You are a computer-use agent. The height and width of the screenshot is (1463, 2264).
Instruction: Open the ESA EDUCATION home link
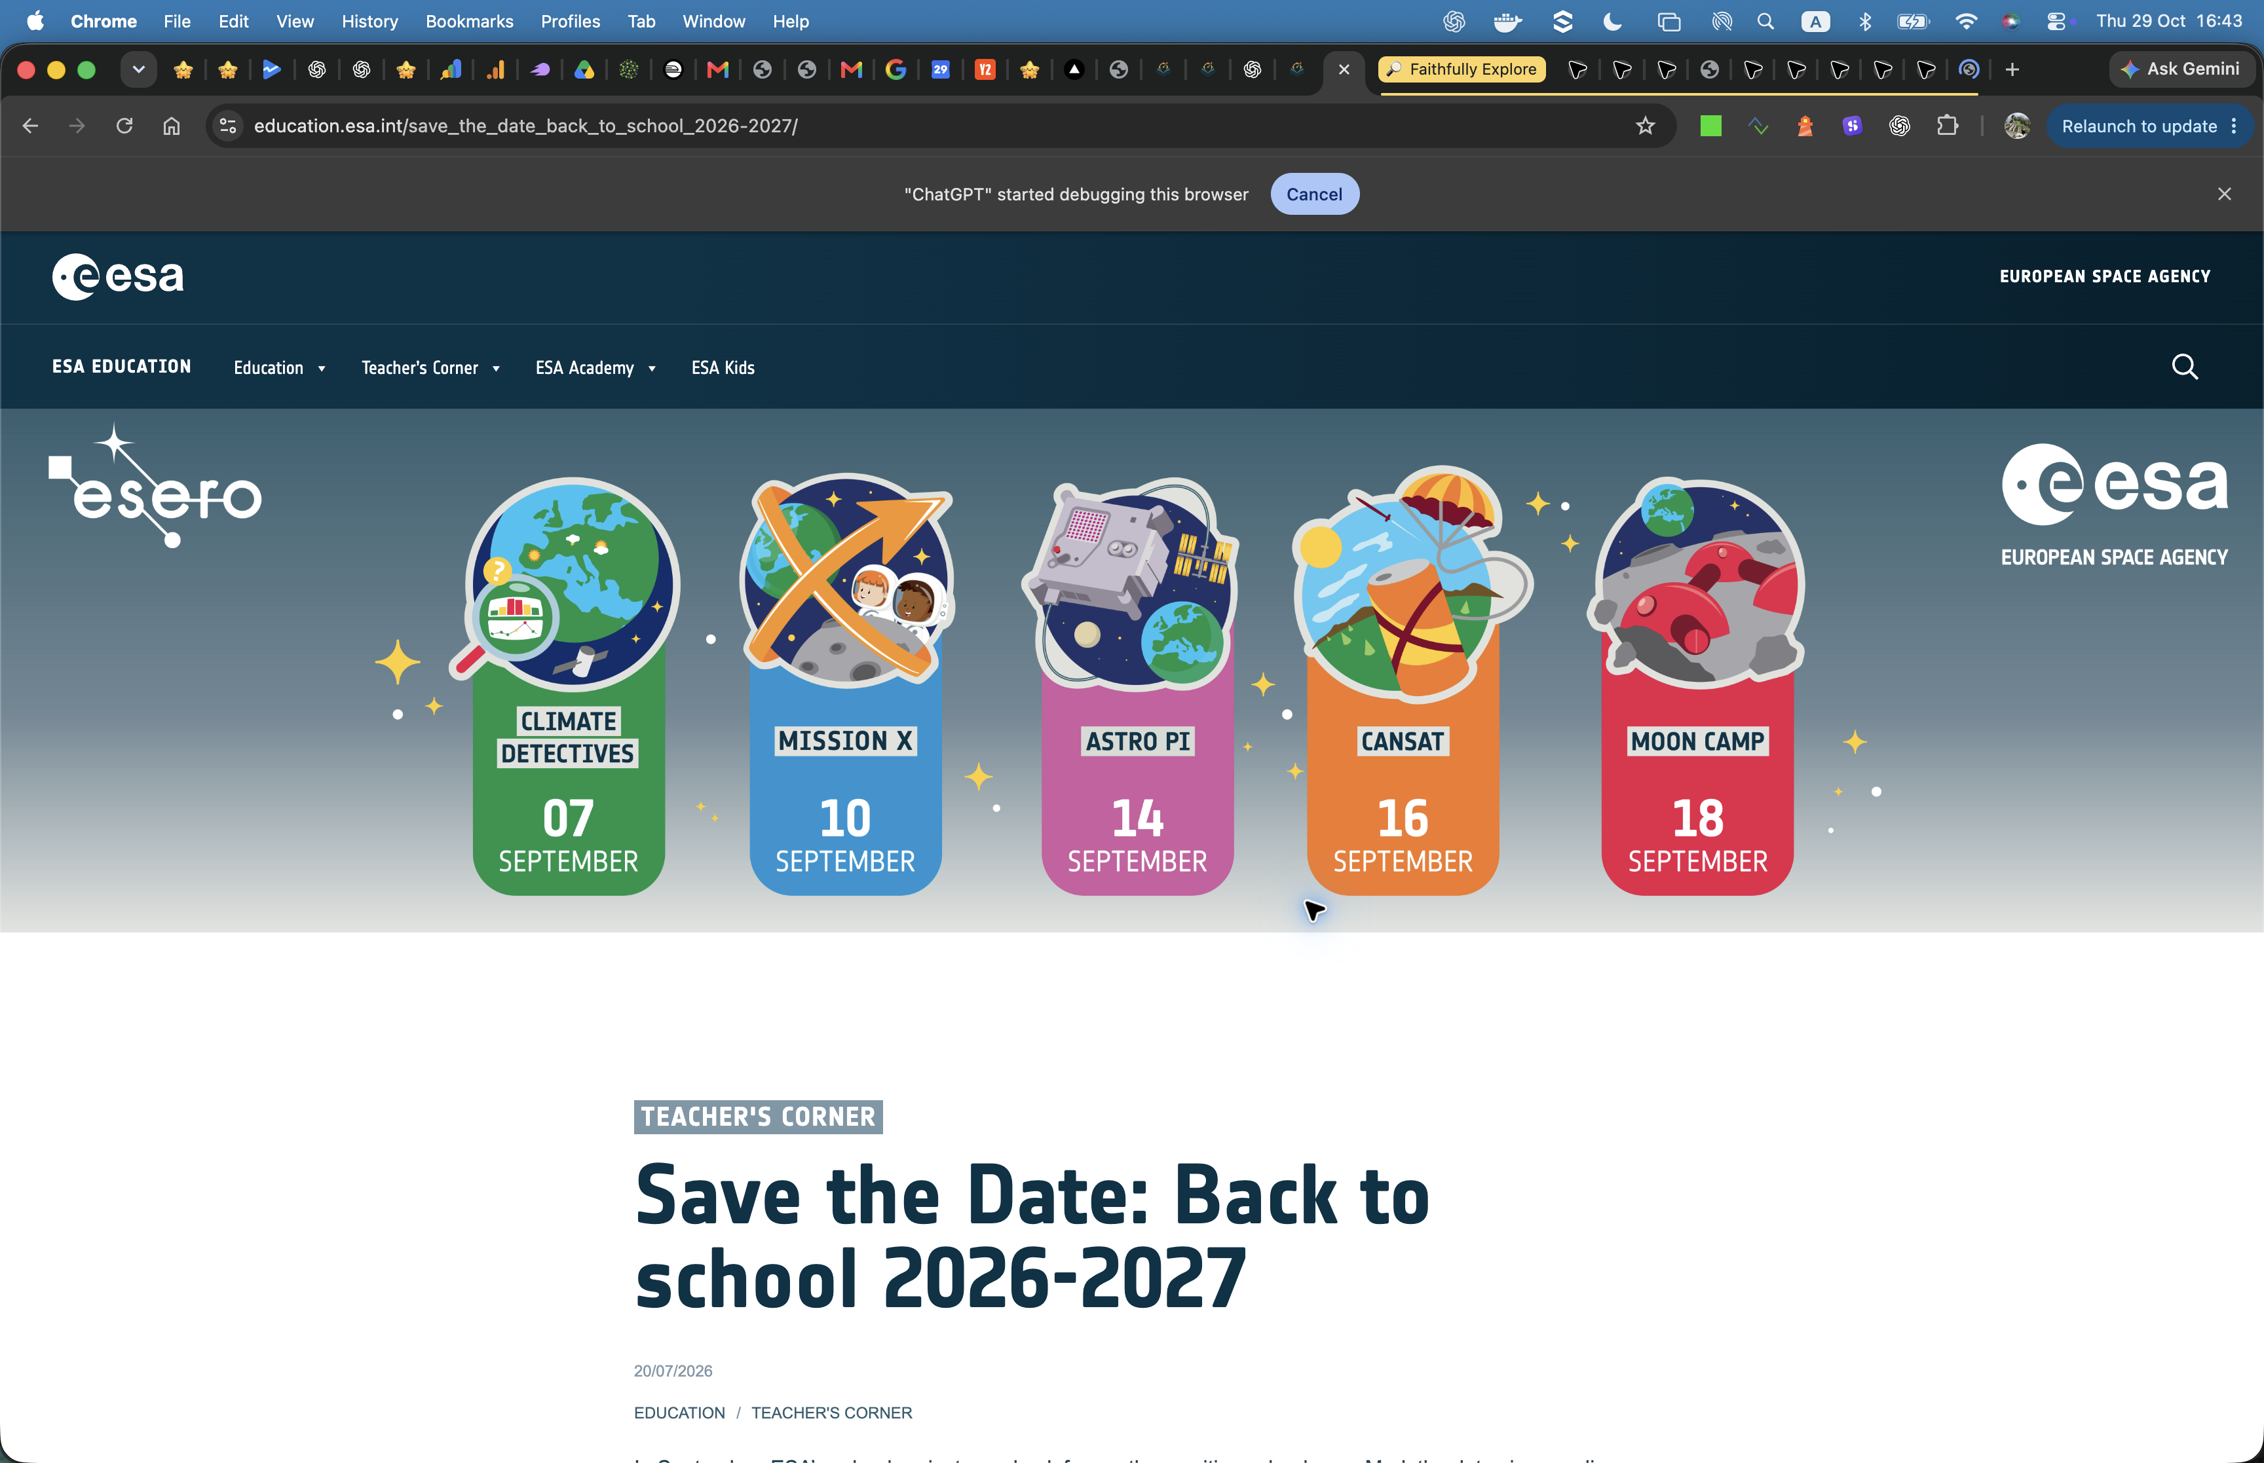[122, 367]
